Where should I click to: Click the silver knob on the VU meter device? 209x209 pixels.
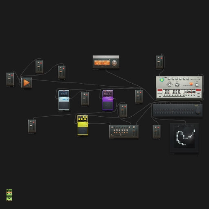114,63
